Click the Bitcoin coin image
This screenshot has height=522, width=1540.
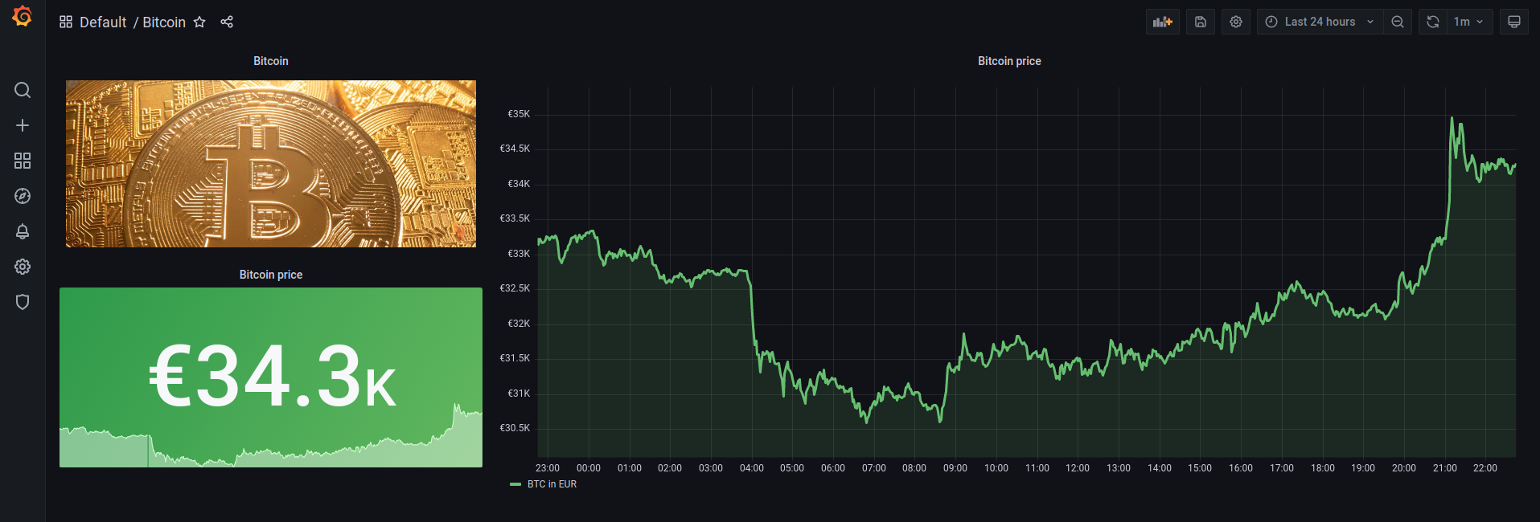tap(271, 164)
